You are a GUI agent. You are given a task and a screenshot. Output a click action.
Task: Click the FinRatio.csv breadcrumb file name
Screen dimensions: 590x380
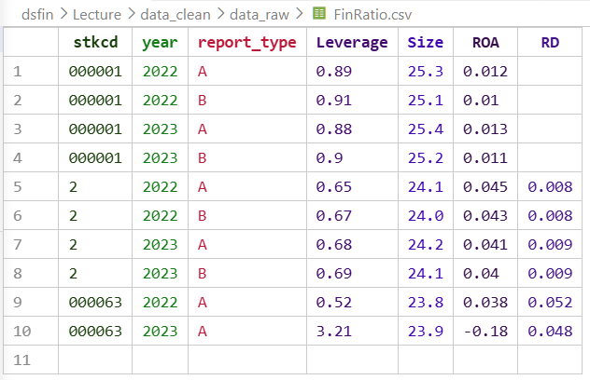pyautogui.click(x=372, y=14)
